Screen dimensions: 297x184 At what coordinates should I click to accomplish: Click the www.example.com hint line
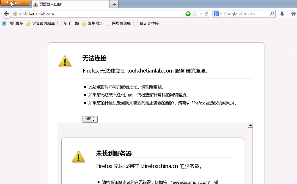tap(160, 182)
